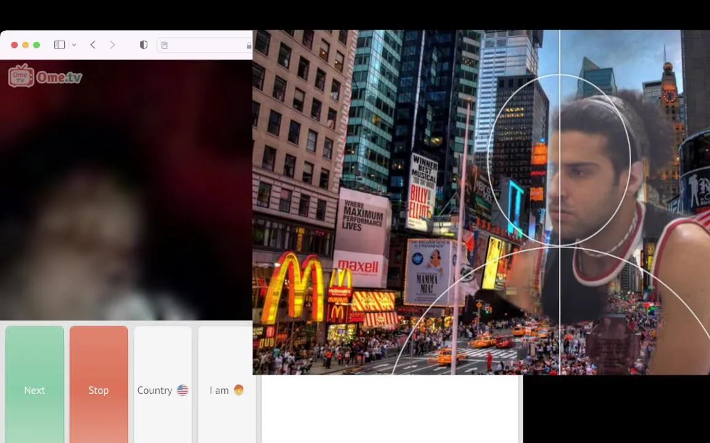Image resolution: width=710 pixels, height=443 pixels.
Task: Maximize the Safari window
Action: pyautogui.click(x=37, y=45)
